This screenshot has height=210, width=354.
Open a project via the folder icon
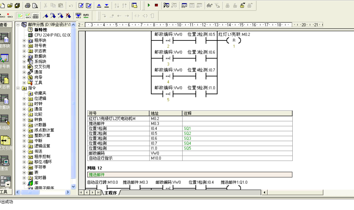[x=10, y=5]
